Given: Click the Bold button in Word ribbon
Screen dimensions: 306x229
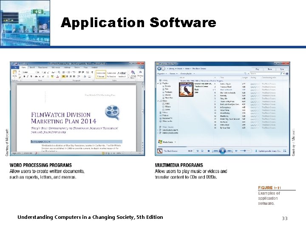Looking at the screenshot, I should click(x=24, y=76).
